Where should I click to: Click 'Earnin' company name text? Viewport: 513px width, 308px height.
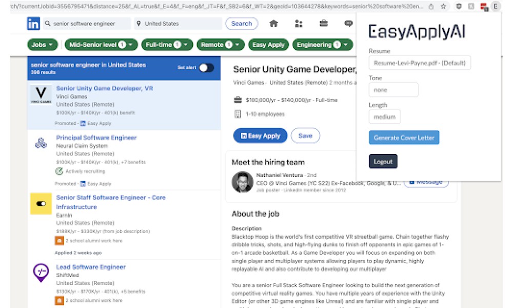(64, 215)
